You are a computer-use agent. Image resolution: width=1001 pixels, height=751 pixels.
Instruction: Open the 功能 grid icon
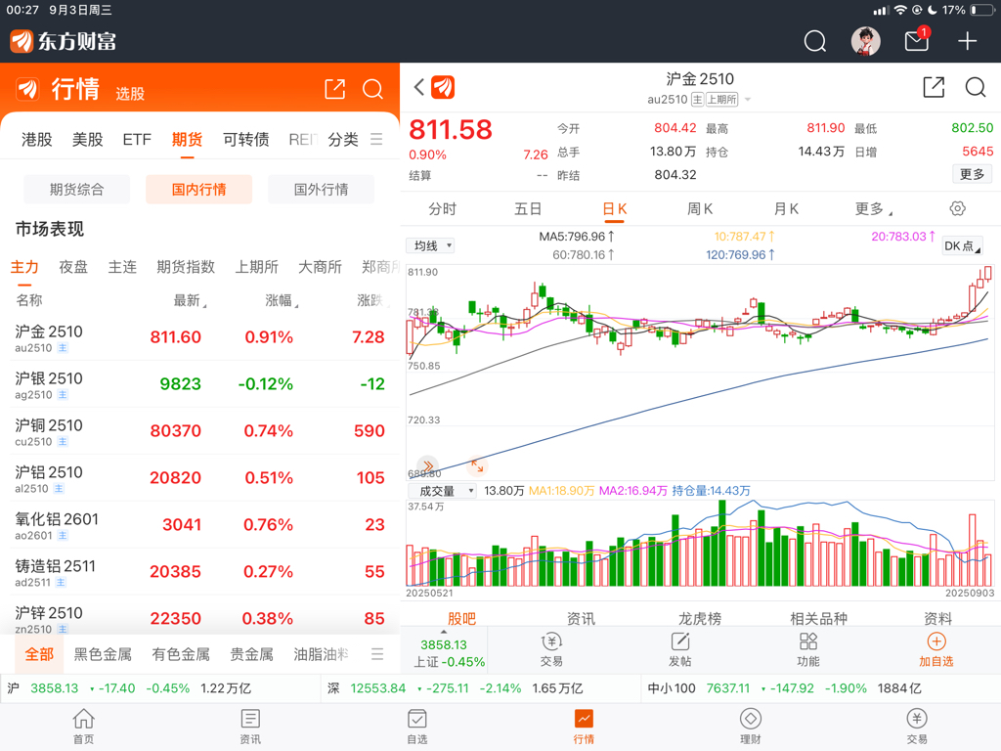click(x=808, y=649)
